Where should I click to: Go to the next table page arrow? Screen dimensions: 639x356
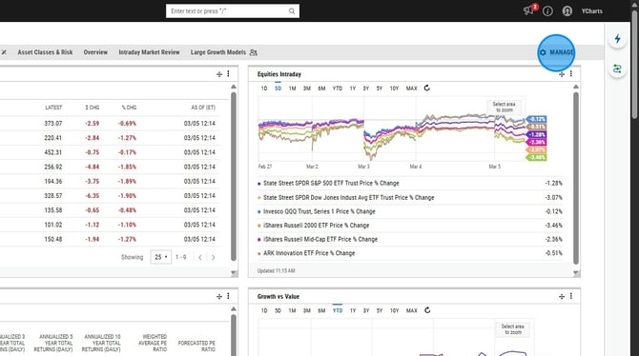(213, 257)
